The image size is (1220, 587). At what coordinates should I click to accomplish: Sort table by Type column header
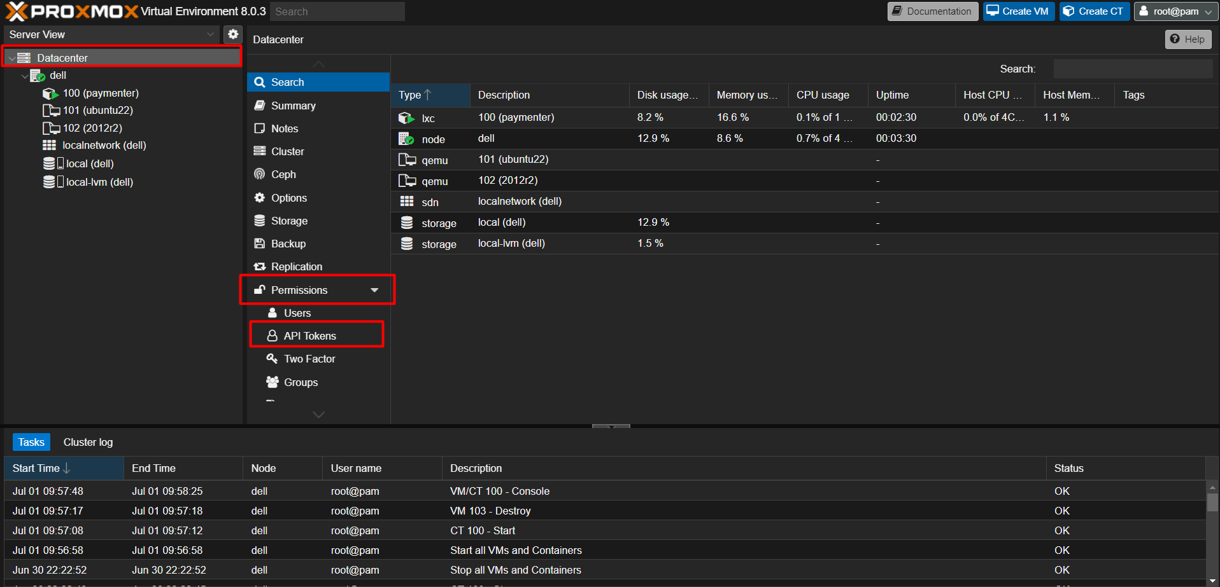pyautogui.click(x=430, y=95)
